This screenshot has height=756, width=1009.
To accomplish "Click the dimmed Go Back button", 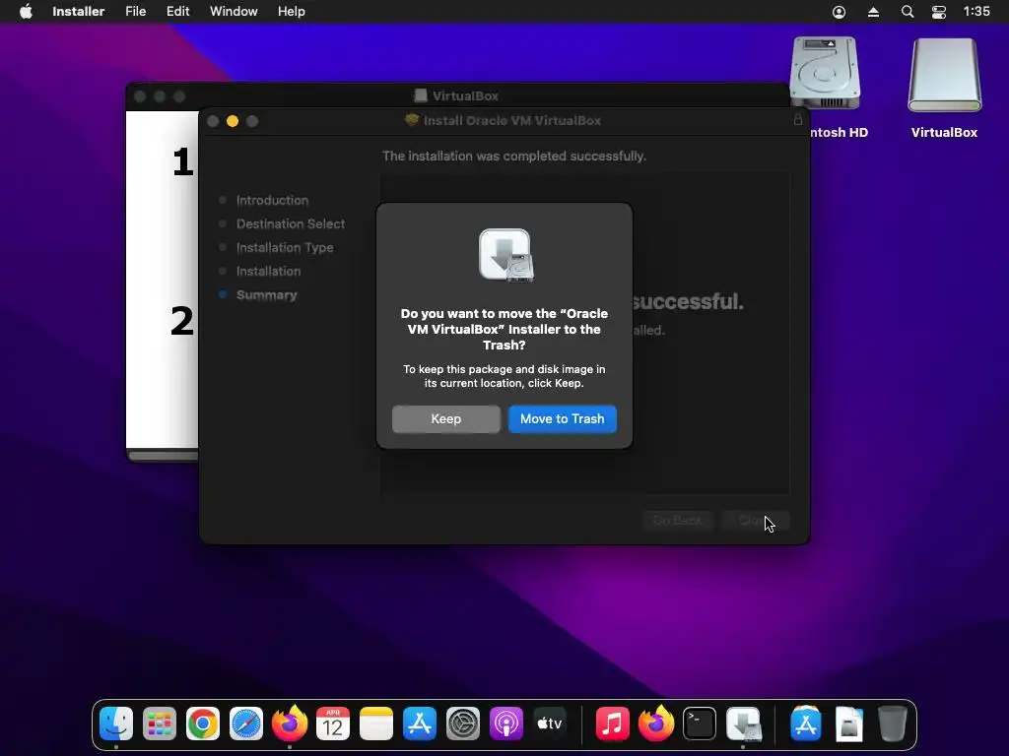I will [x=678, y=520].
